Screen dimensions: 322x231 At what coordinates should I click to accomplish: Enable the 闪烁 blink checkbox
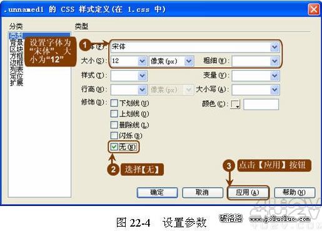pos(114,136)
